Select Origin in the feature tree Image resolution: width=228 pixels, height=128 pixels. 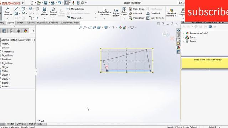click(5, 67)
